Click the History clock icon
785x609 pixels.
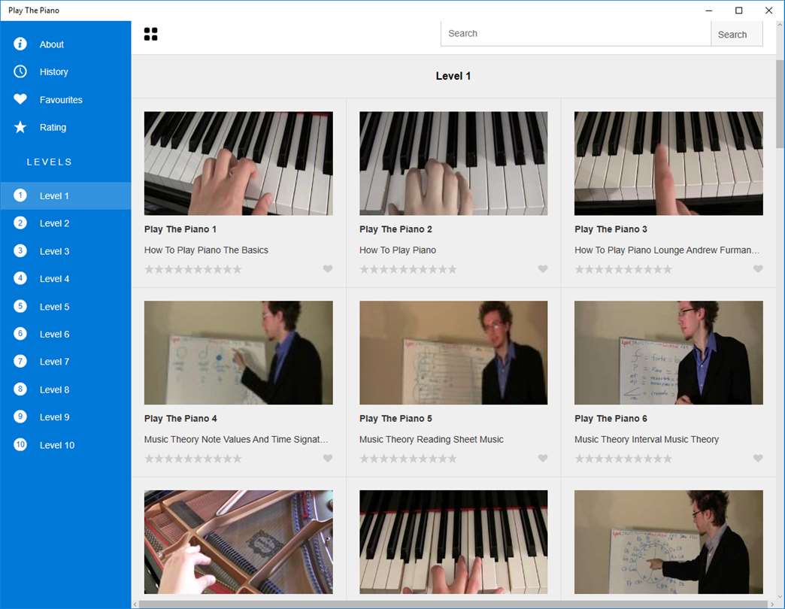[20, 71]
